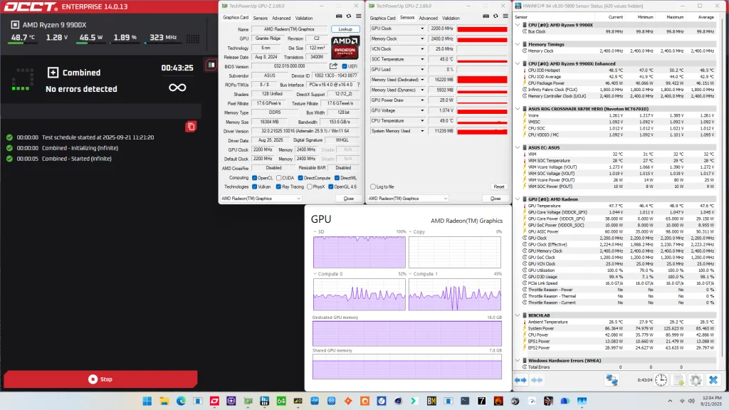Enable the Log to file checkbox in GPU-Z Sensors
The image size is (729, 410).
pos(373,186)
